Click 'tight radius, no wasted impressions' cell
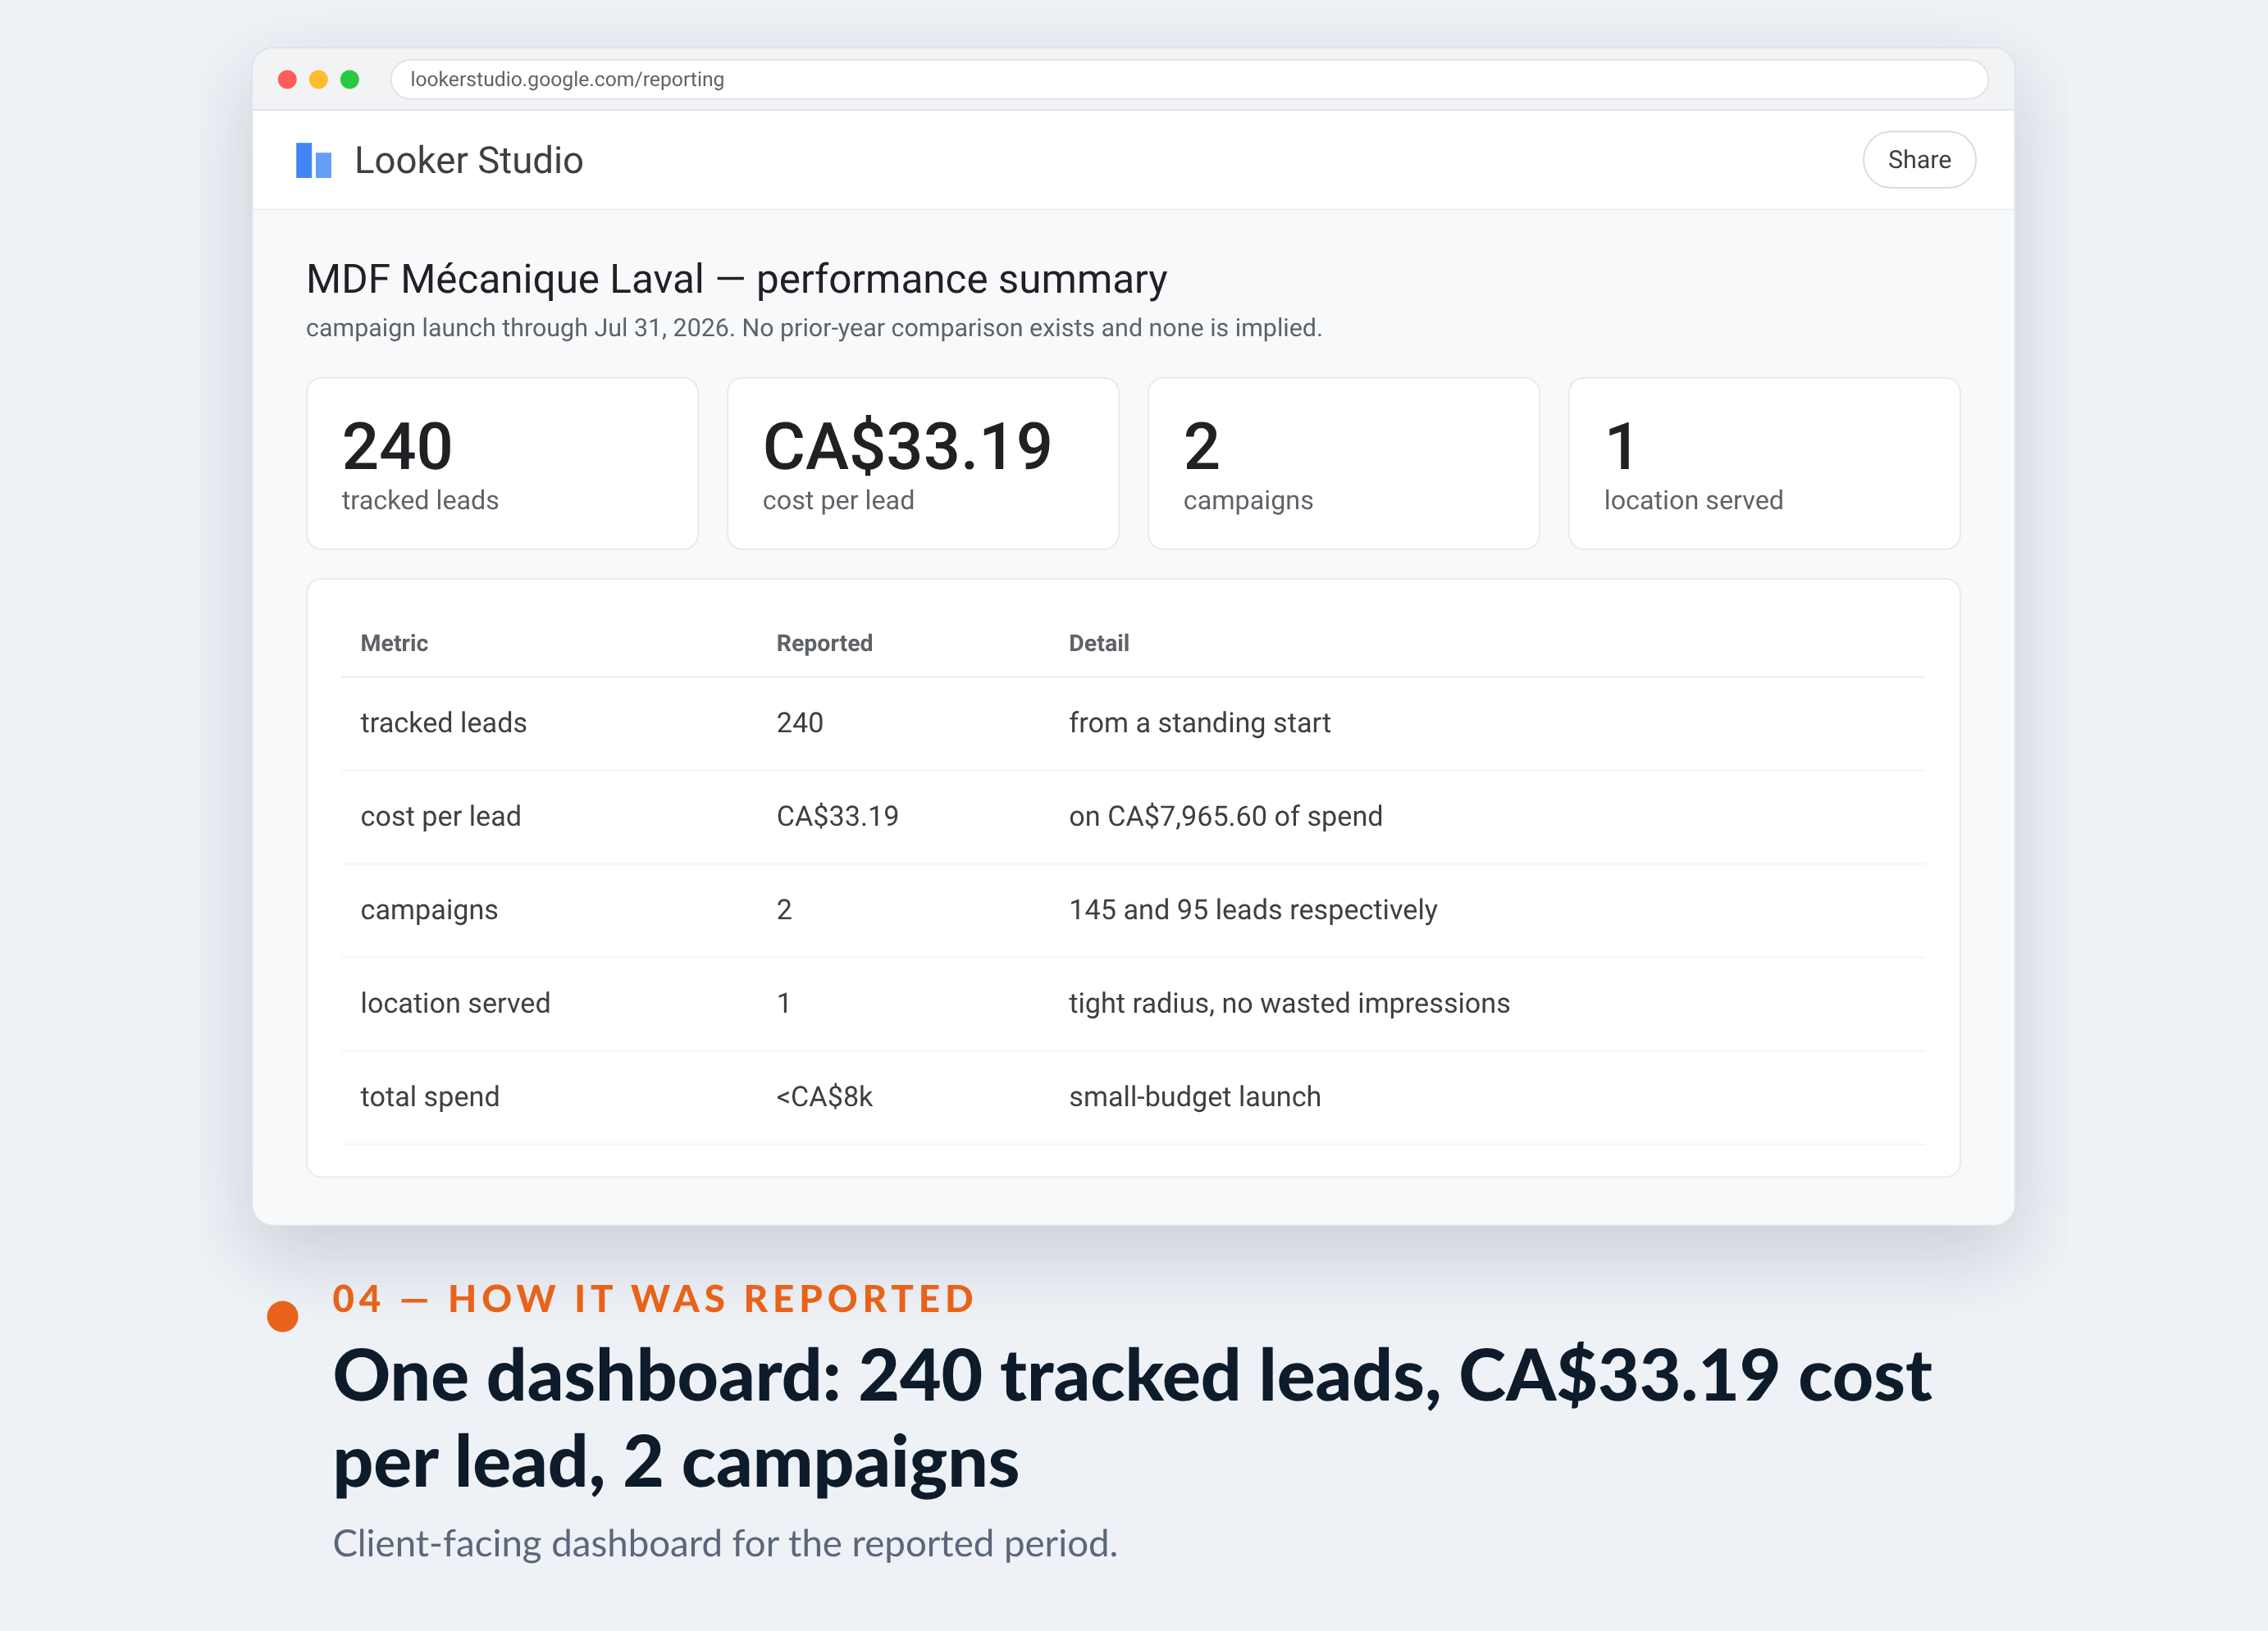The image size is (2268, 1631). [x=1289, y=1003]
